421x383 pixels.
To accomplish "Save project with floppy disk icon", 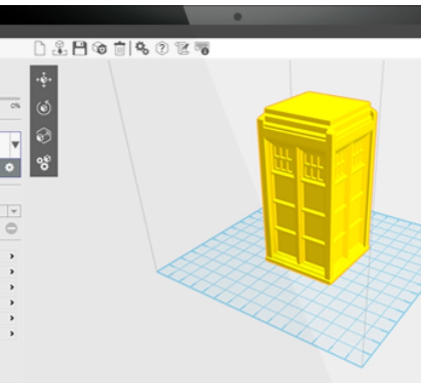I will 80,48.
